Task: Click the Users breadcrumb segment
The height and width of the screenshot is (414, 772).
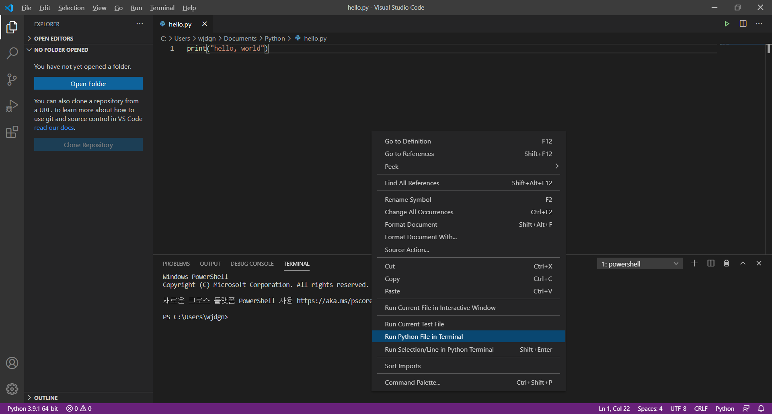Action: coord(182,38)
